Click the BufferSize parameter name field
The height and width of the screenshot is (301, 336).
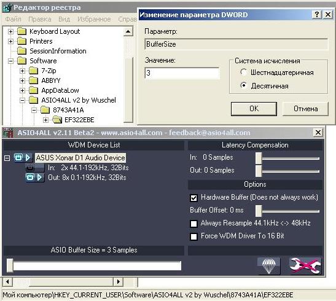click(236, 44)
